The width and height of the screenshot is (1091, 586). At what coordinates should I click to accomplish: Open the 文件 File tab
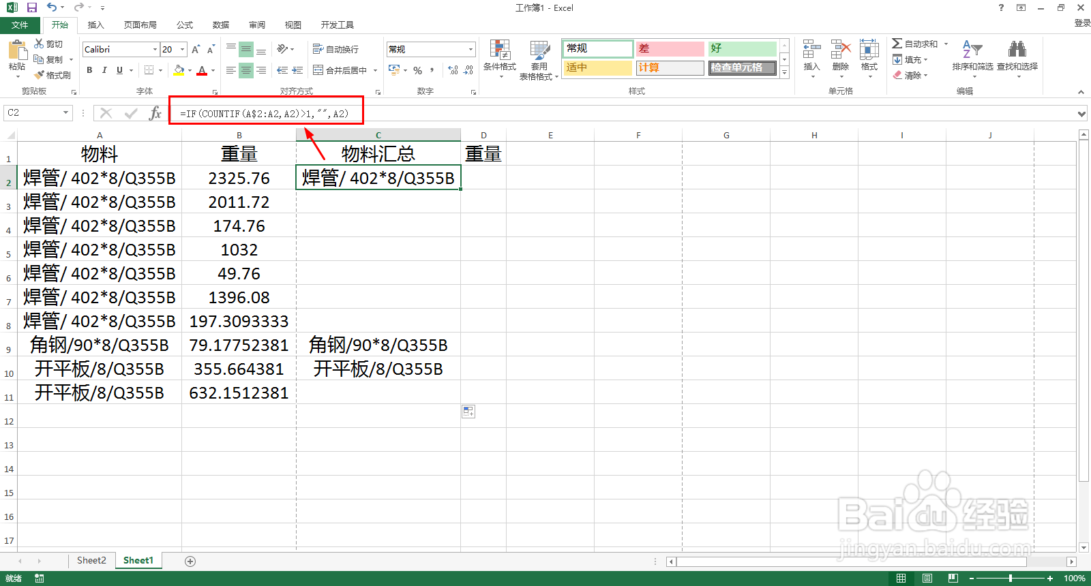(20, 25)
